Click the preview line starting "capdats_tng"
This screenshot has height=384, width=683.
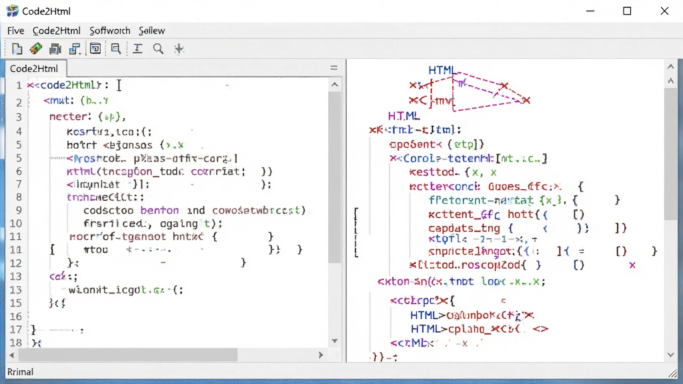pos(528,228)
